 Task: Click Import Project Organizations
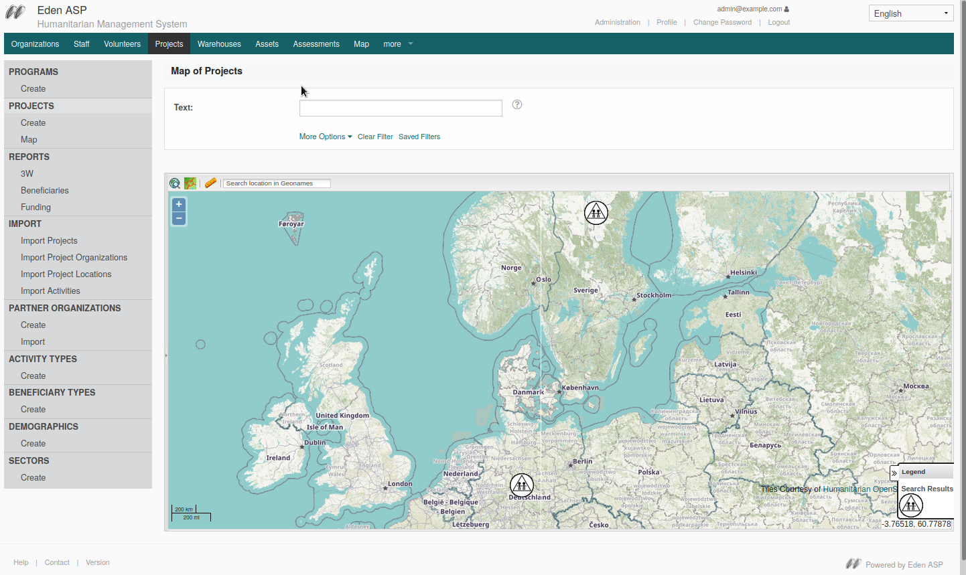tap(74, 258)
